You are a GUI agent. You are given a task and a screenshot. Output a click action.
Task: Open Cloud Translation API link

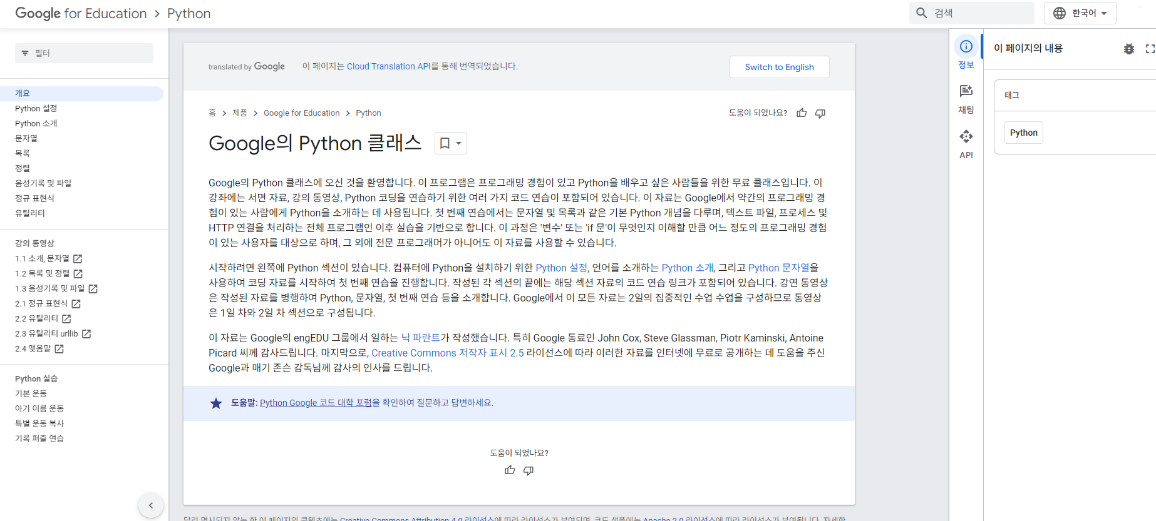(388, 66)
